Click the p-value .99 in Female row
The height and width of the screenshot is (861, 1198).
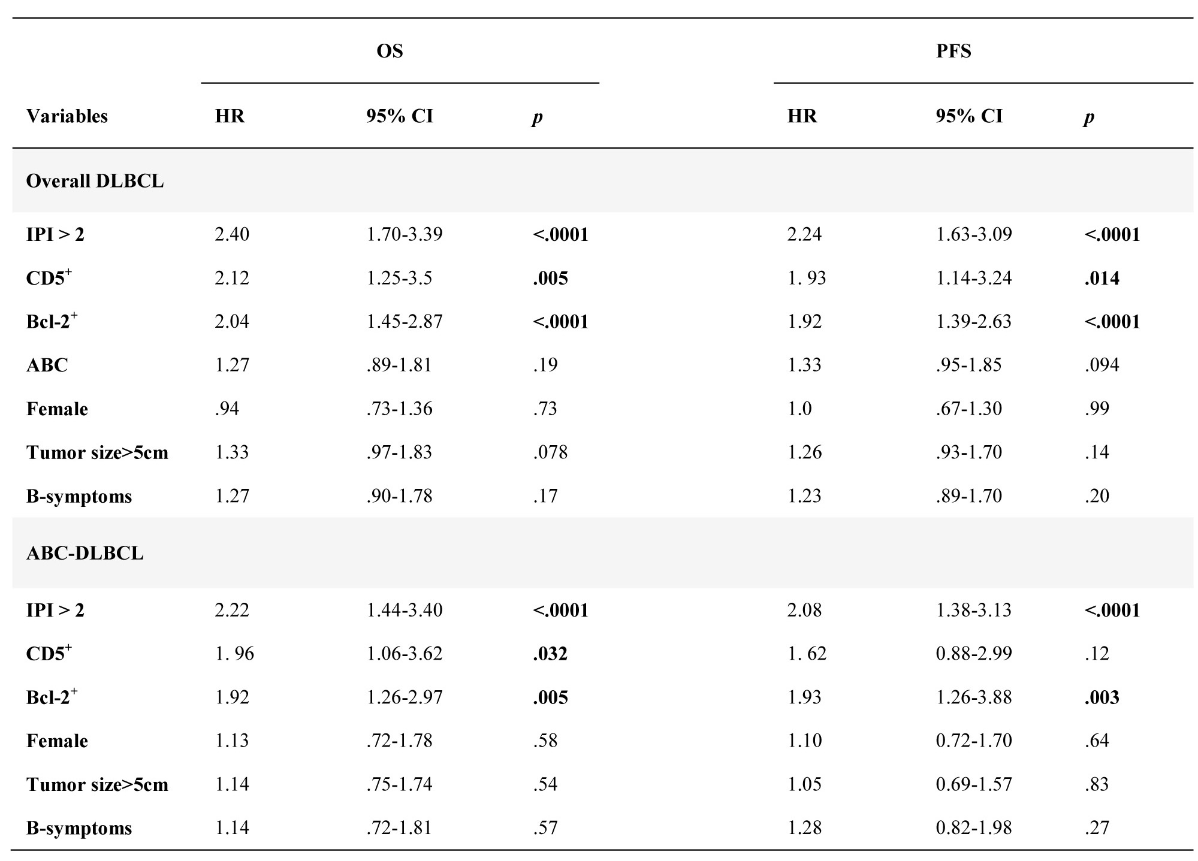(1097, 409)
